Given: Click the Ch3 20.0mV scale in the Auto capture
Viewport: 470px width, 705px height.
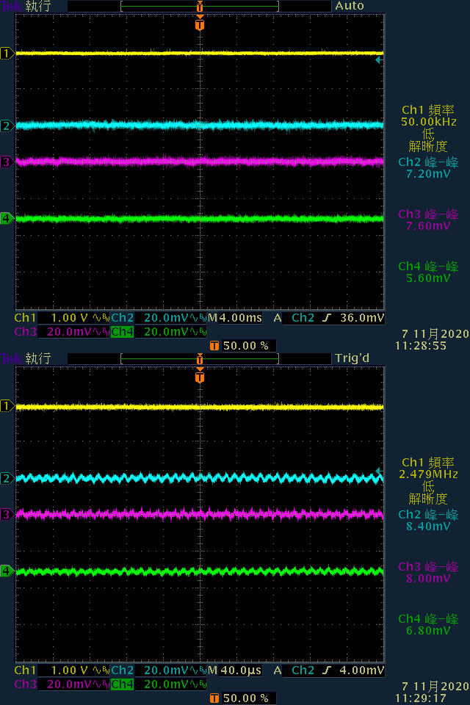Looking at the screenshot, I should point(69,332).
